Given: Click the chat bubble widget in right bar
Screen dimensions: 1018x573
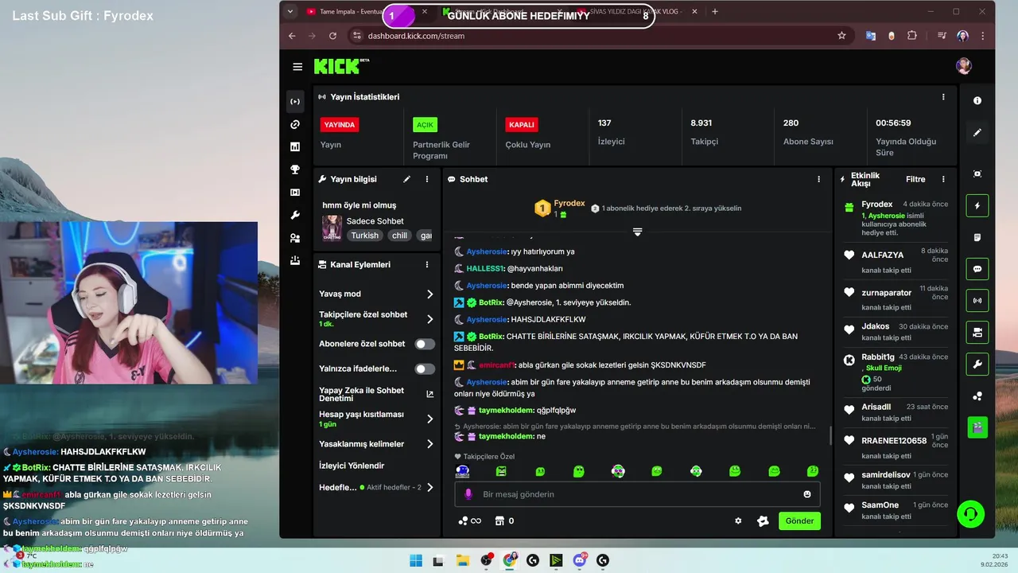Looking at the screenshot, I should point(977,269).
